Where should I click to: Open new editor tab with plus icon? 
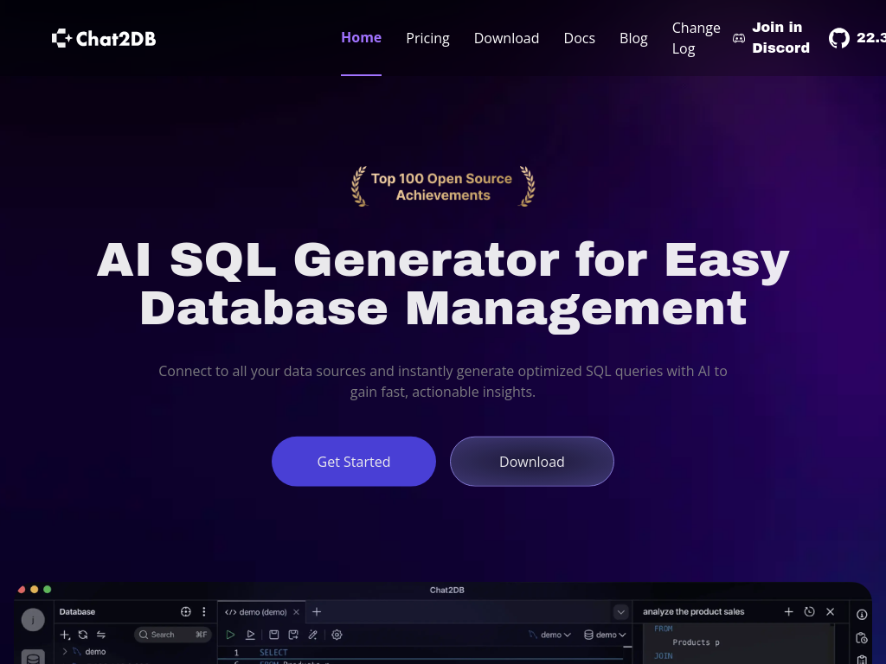(x=317, y=611)
